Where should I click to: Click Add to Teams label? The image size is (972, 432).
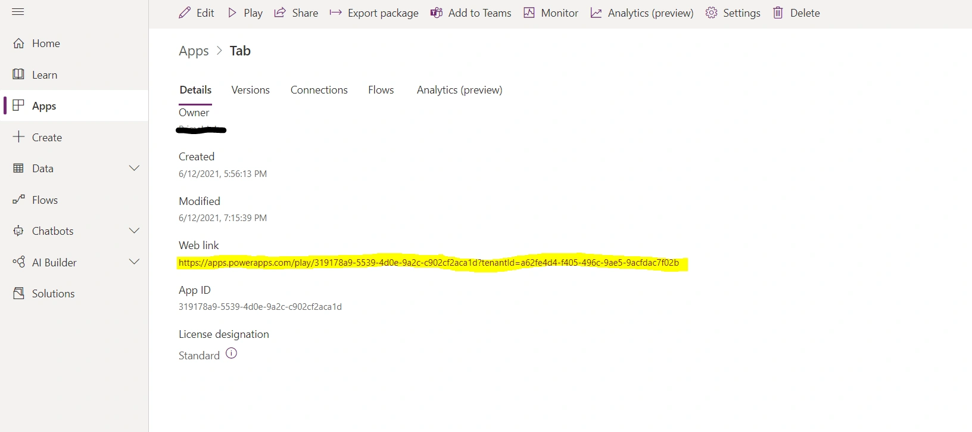click(x=479, y=13)
